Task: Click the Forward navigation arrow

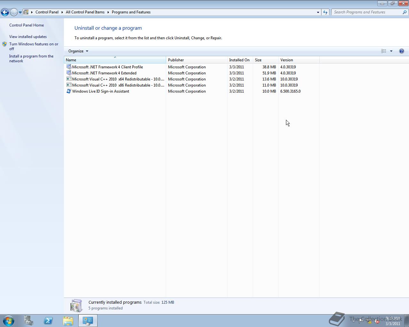Action: [x=14, y=12]
